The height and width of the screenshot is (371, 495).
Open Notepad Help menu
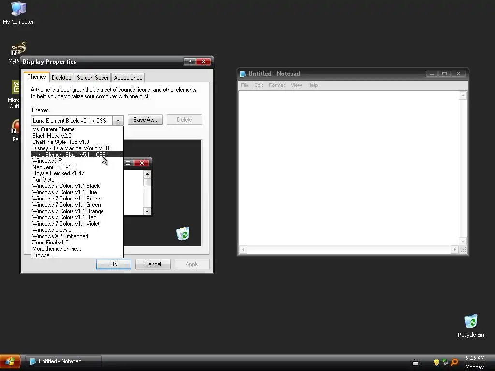point(313,85)
